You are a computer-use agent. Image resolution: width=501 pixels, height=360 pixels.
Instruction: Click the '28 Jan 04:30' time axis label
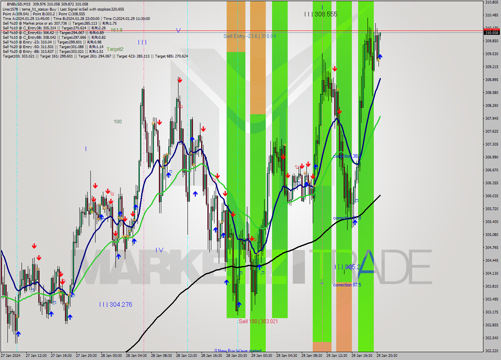[x=136, y=356]
